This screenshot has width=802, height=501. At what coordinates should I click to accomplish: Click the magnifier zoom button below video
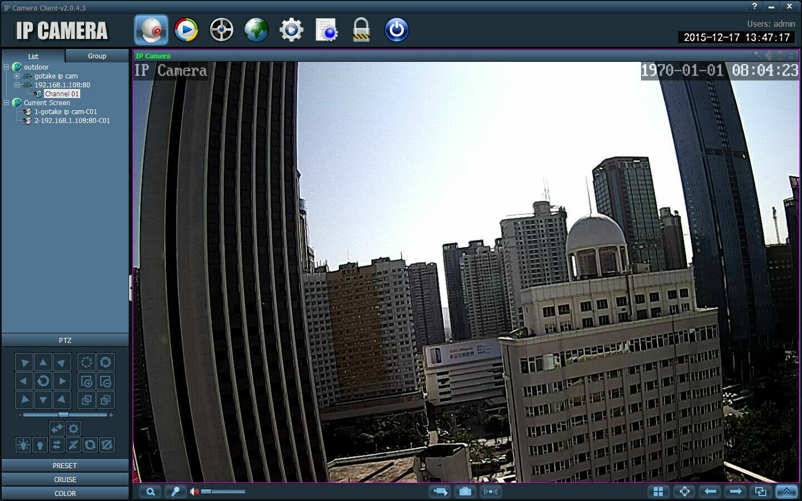tap(150, 492)
